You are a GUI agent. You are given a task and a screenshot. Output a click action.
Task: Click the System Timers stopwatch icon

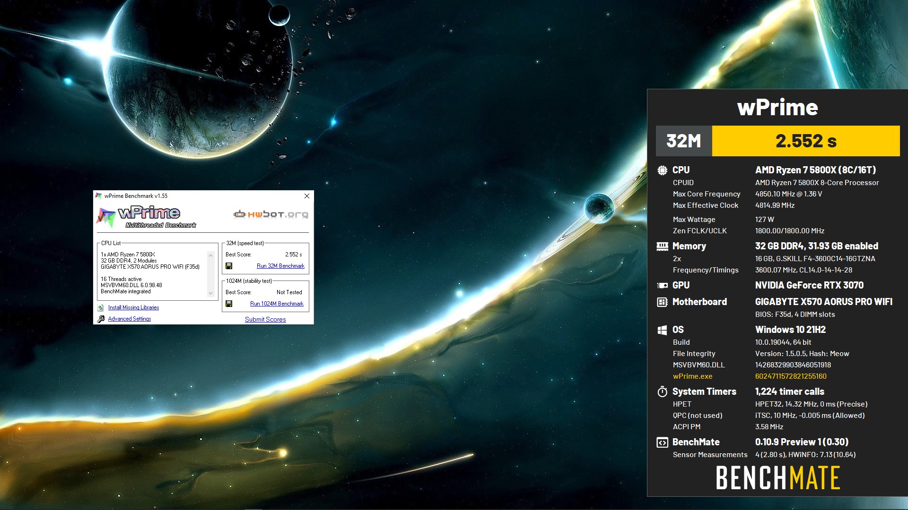coord(662,391)
